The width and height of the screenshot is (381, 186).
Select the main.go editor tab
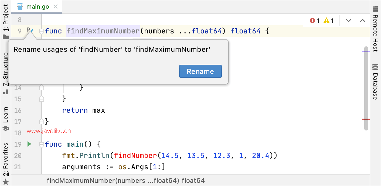coord(38,7)
